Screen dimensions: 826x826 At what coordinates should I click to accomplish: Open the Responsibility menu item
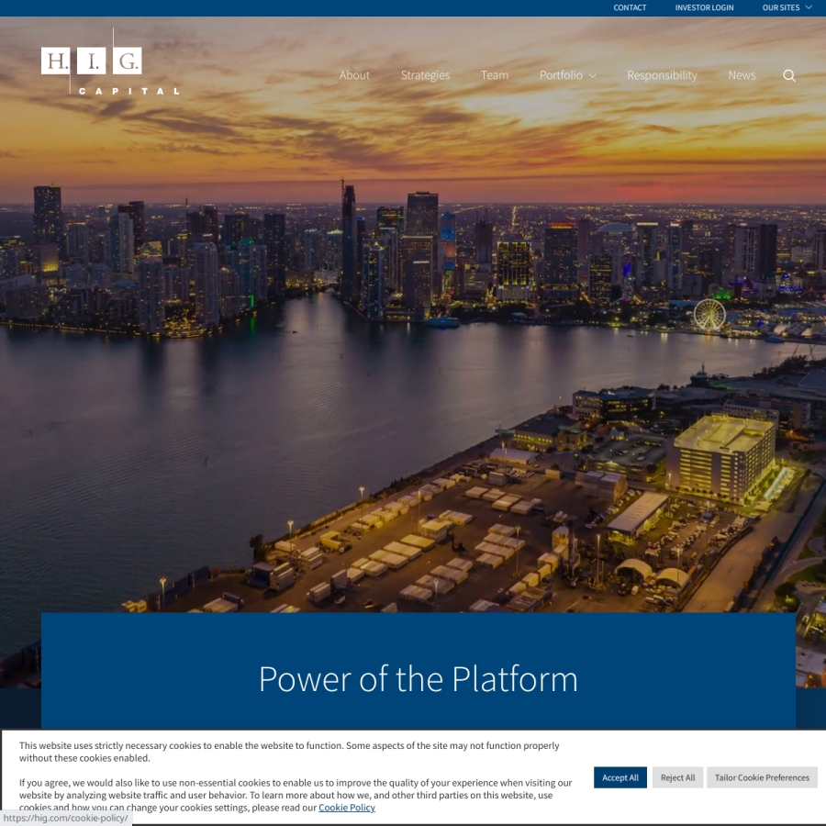[662, 75]
